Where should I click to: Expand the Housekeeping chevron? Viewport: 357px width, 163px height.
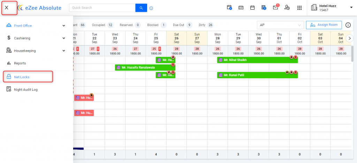pyautogui.click(x=64, y=51)
